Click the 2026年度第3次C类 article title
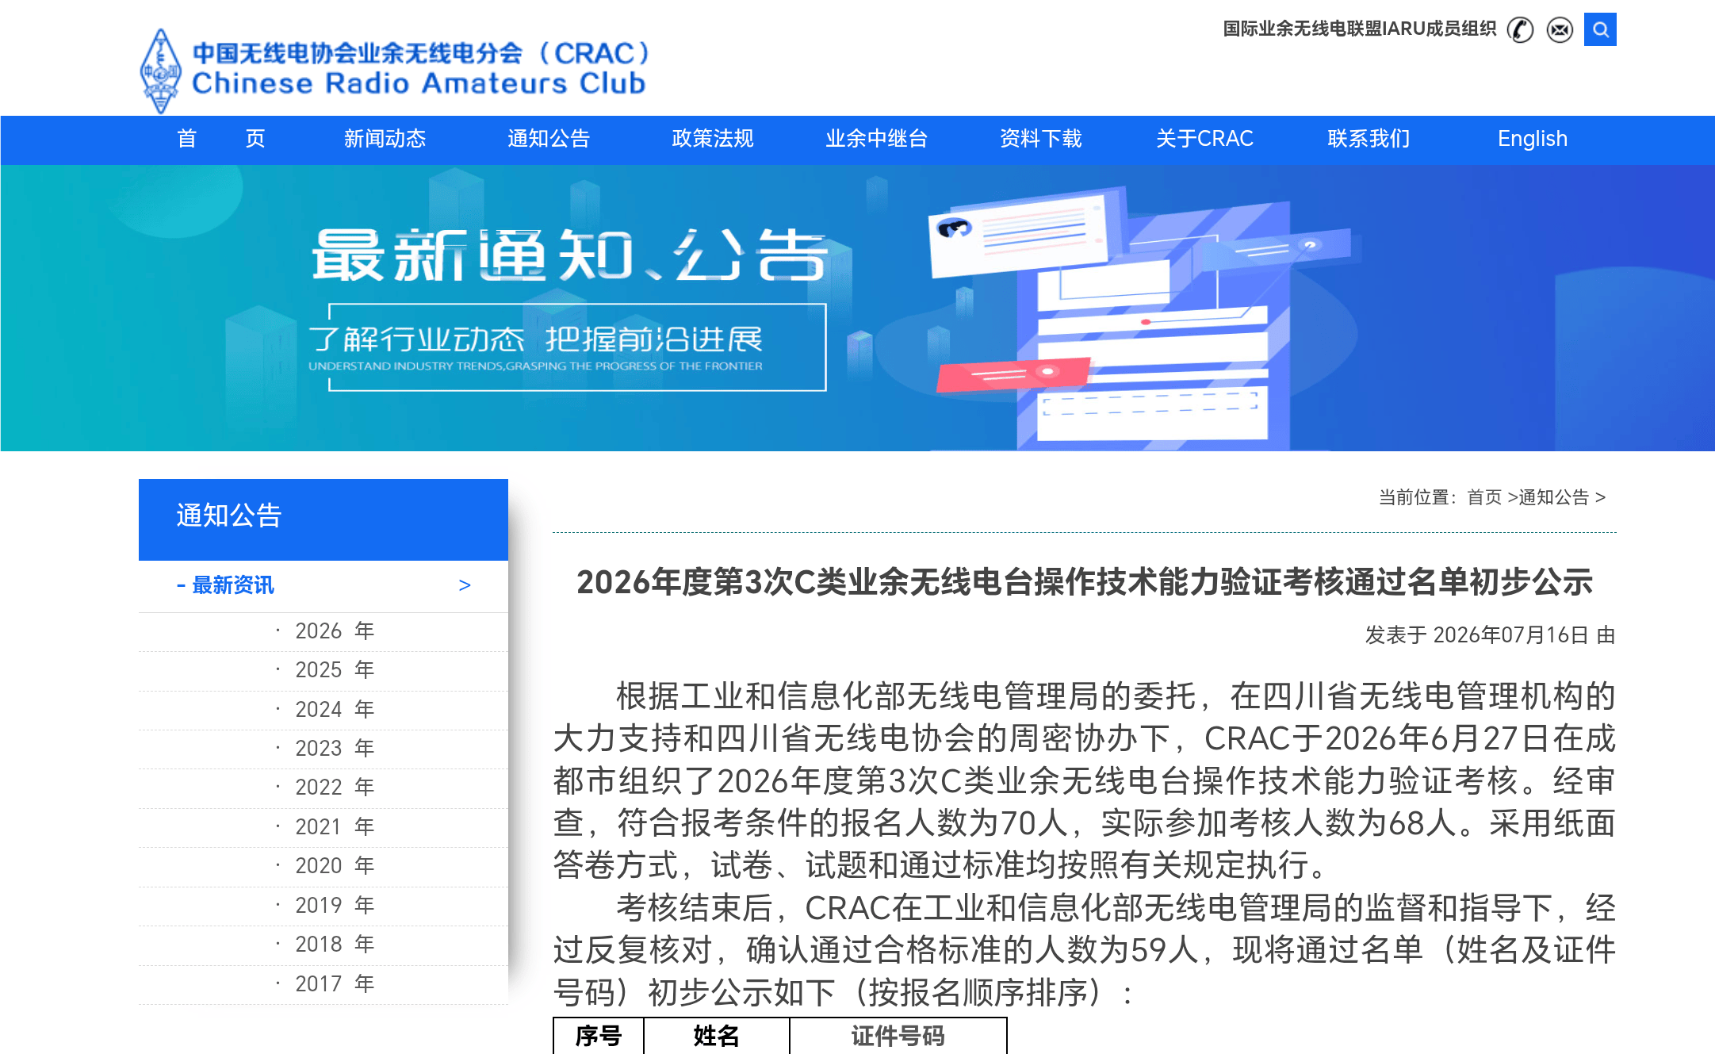Screen dimensions: 1715x1054 [1085, 582]
